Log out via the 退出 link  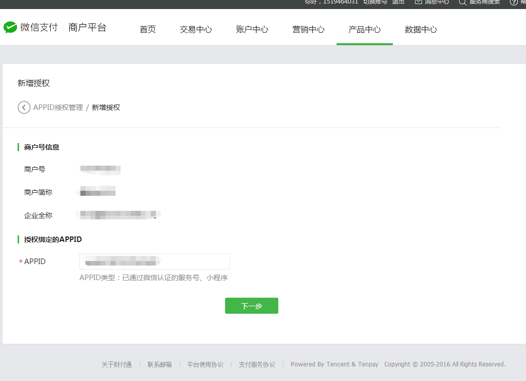pos(398,3)
